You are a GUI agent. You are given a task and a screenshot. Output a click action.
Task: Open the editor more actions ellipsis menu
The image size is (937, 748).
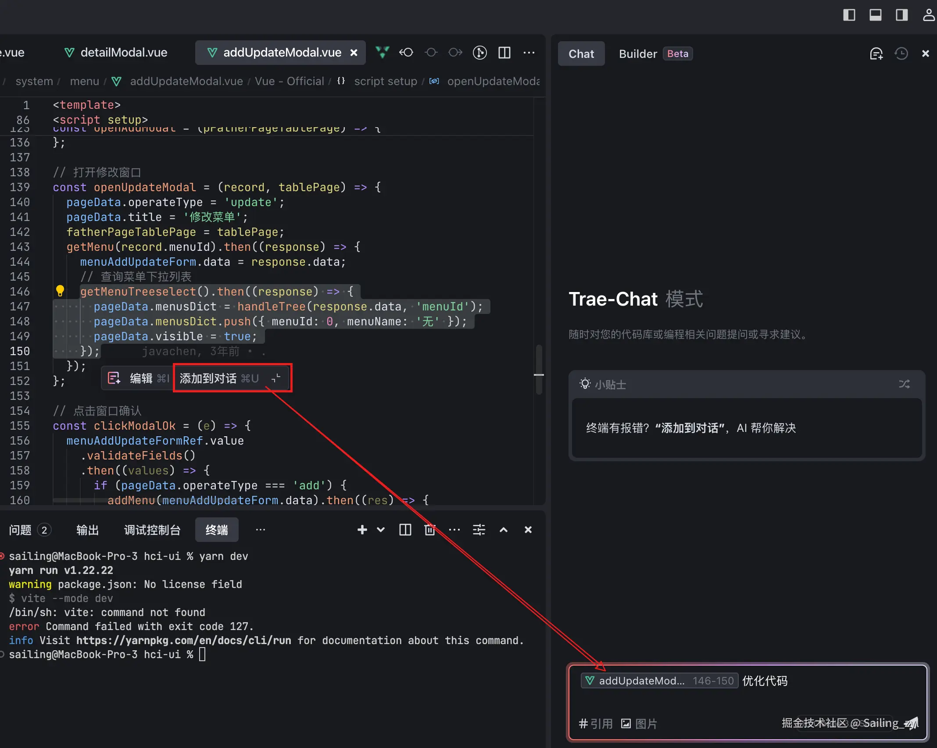pos(529,53)
